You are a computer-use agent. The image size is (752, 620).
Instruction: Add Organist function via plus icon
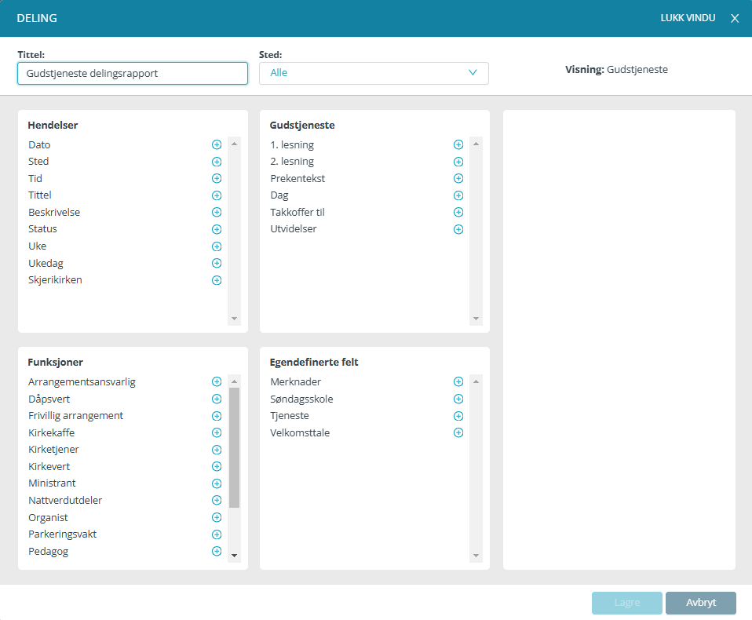tap(217, 518)
